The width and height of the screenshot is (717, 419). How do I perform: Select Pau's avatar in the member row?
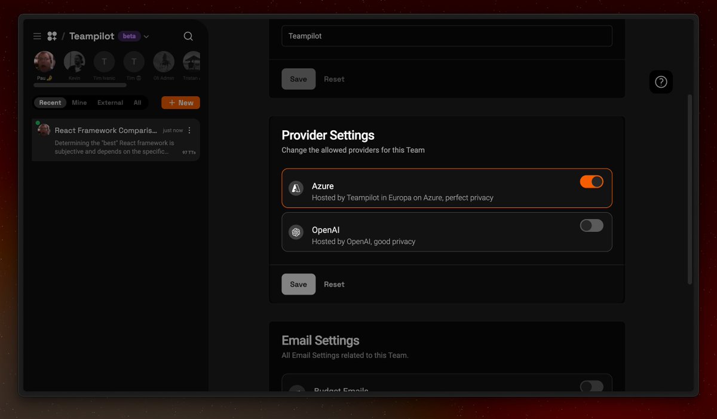(45, 62)
